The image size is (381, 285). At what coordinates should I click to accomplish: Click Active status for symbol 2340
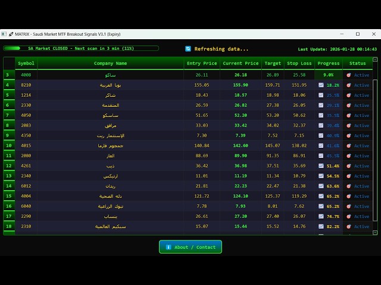361,176
